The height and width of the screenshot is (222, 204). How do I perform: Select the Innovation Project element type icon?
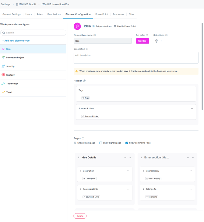pos(3,57)
